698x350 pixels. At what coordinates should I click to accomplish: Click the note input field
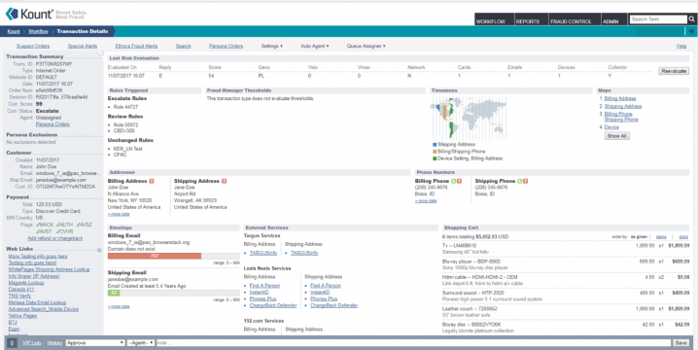[x=413, y=343]
